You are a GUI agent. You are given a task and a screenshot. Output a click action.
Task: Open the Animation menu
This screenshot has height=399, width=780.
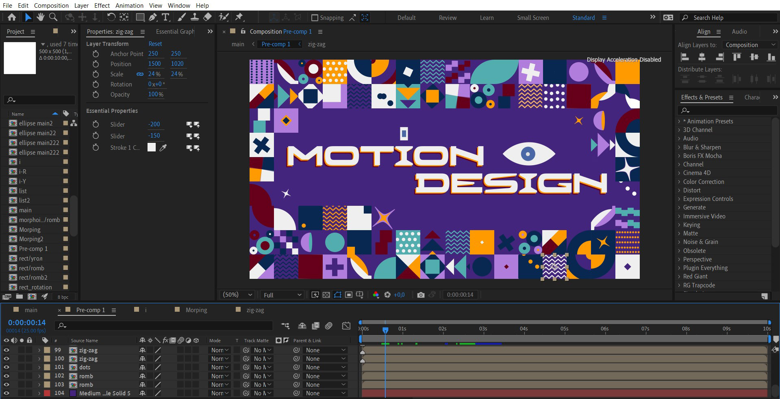(x=129, y=5)
